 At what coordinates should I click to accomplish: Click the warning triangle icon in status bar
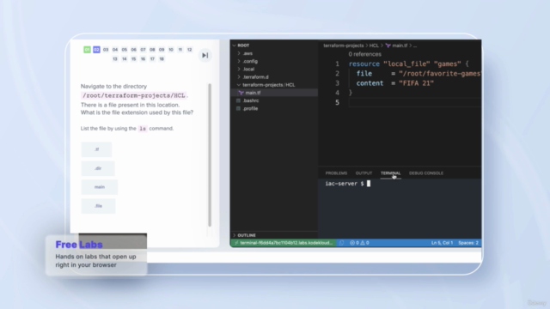[x=363, y=243]
